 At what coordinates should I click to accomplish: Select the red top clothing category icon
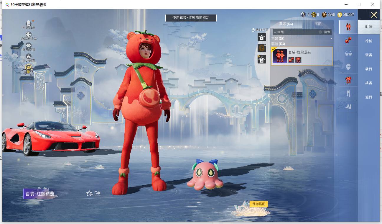click(348, 80)
